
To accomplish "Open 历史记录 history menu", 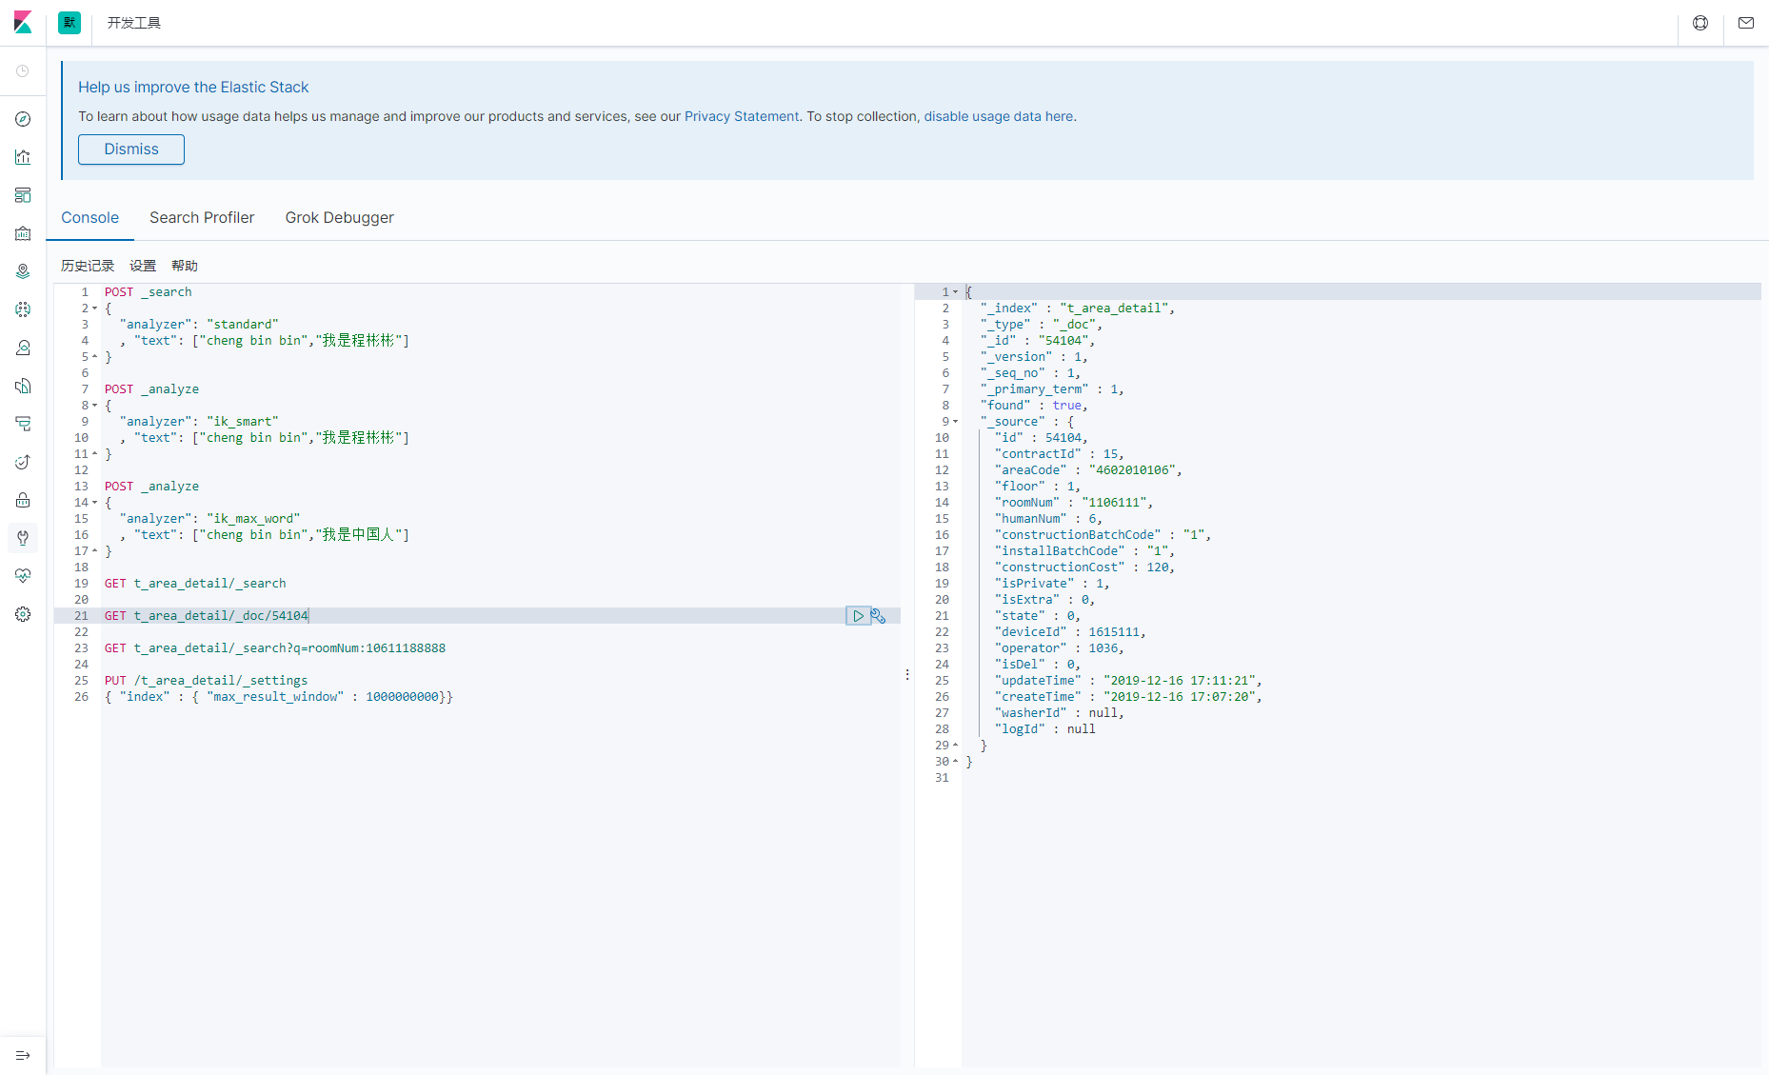I will pyautogui.click(x=88, y=266).
